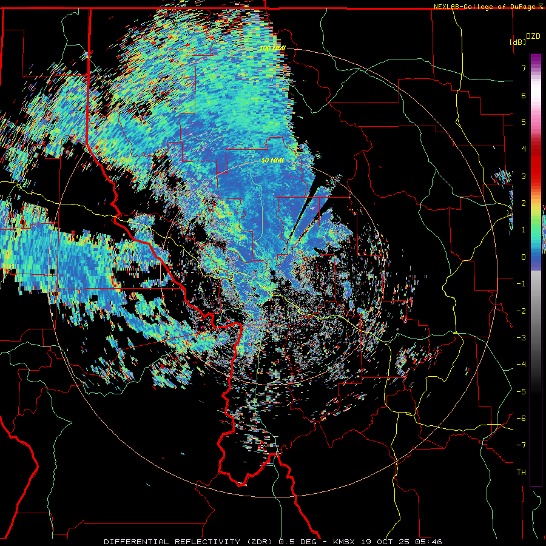This screenshot has width=546, height=546.
Task: Click the positive 2 scale value
Action: click(524, 203)
